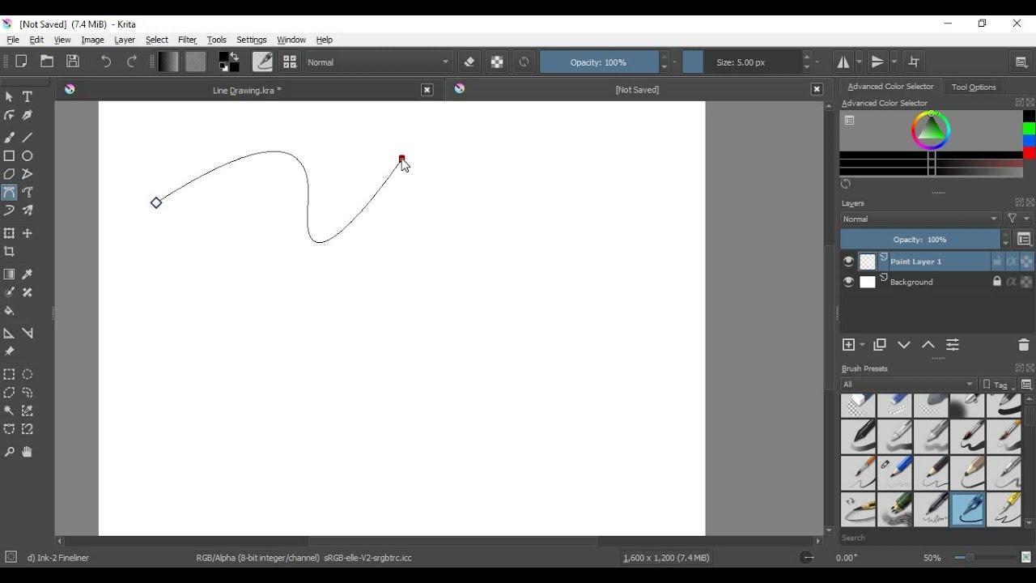
Task: Select the Dynamic Brush tool
Action: [x=10, y=211]
